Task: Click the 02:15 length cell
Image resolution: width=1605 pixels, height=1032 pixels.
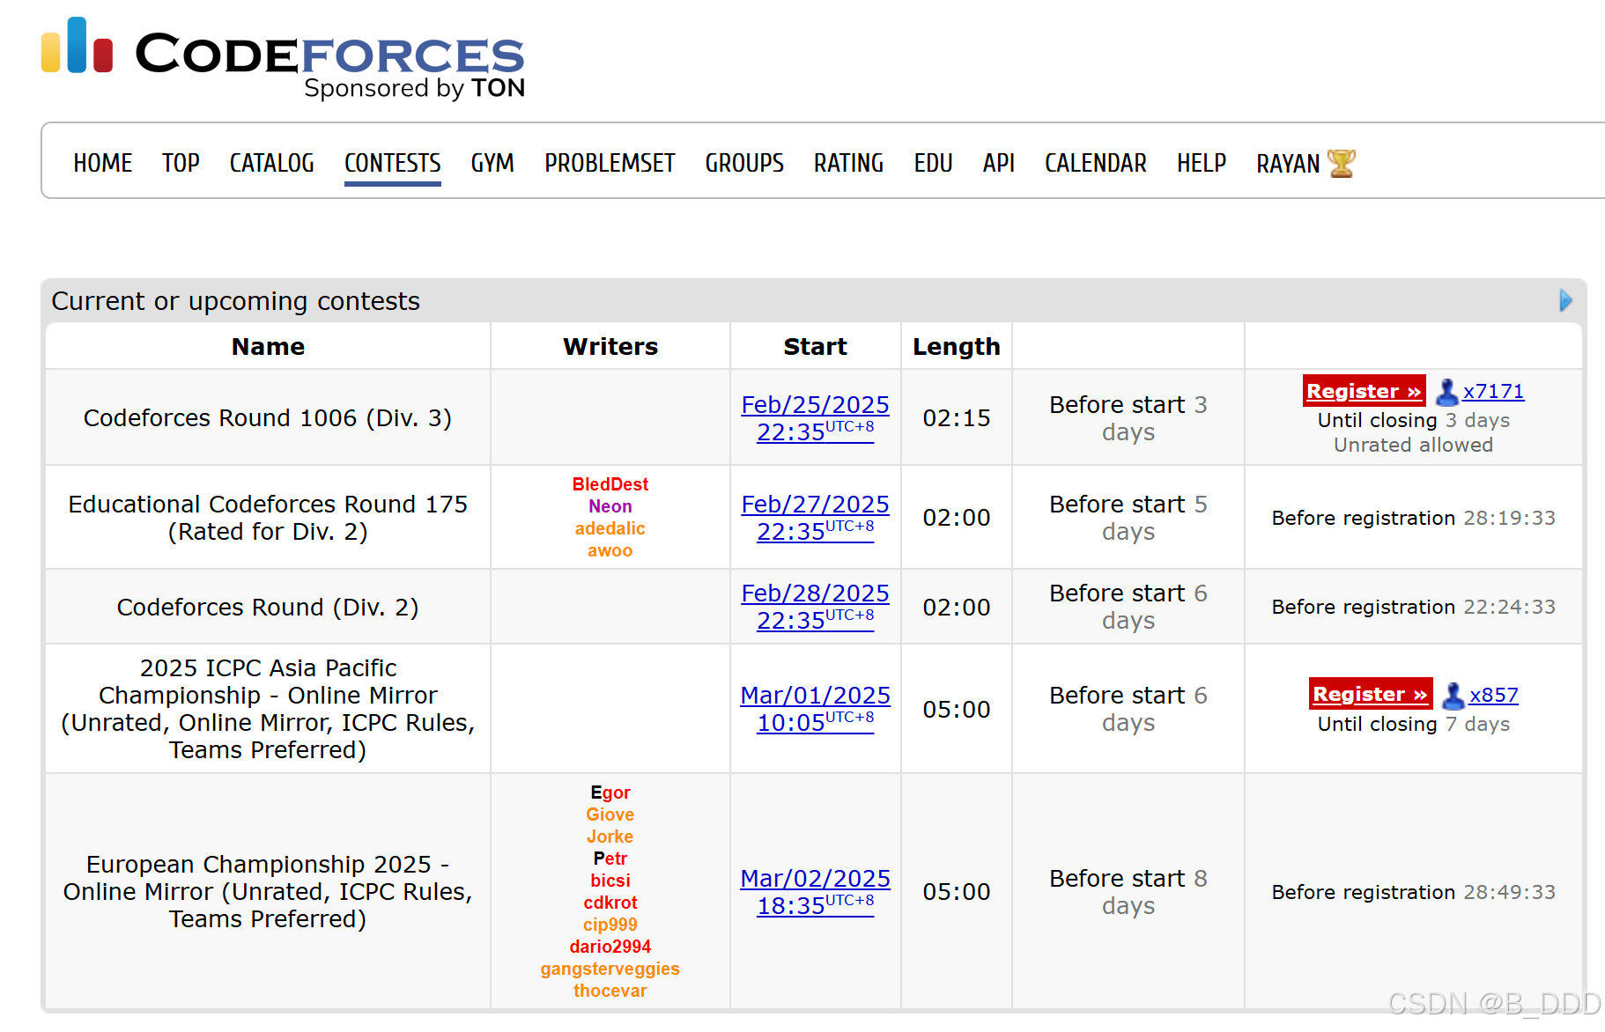Action: (x=957, y=417)
